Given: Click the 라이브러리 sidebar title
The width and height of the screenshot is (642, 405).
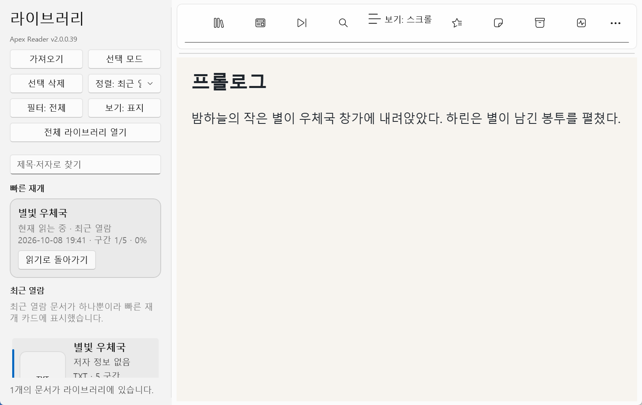Looking at the screenshot, I should [x=47, y=19].
